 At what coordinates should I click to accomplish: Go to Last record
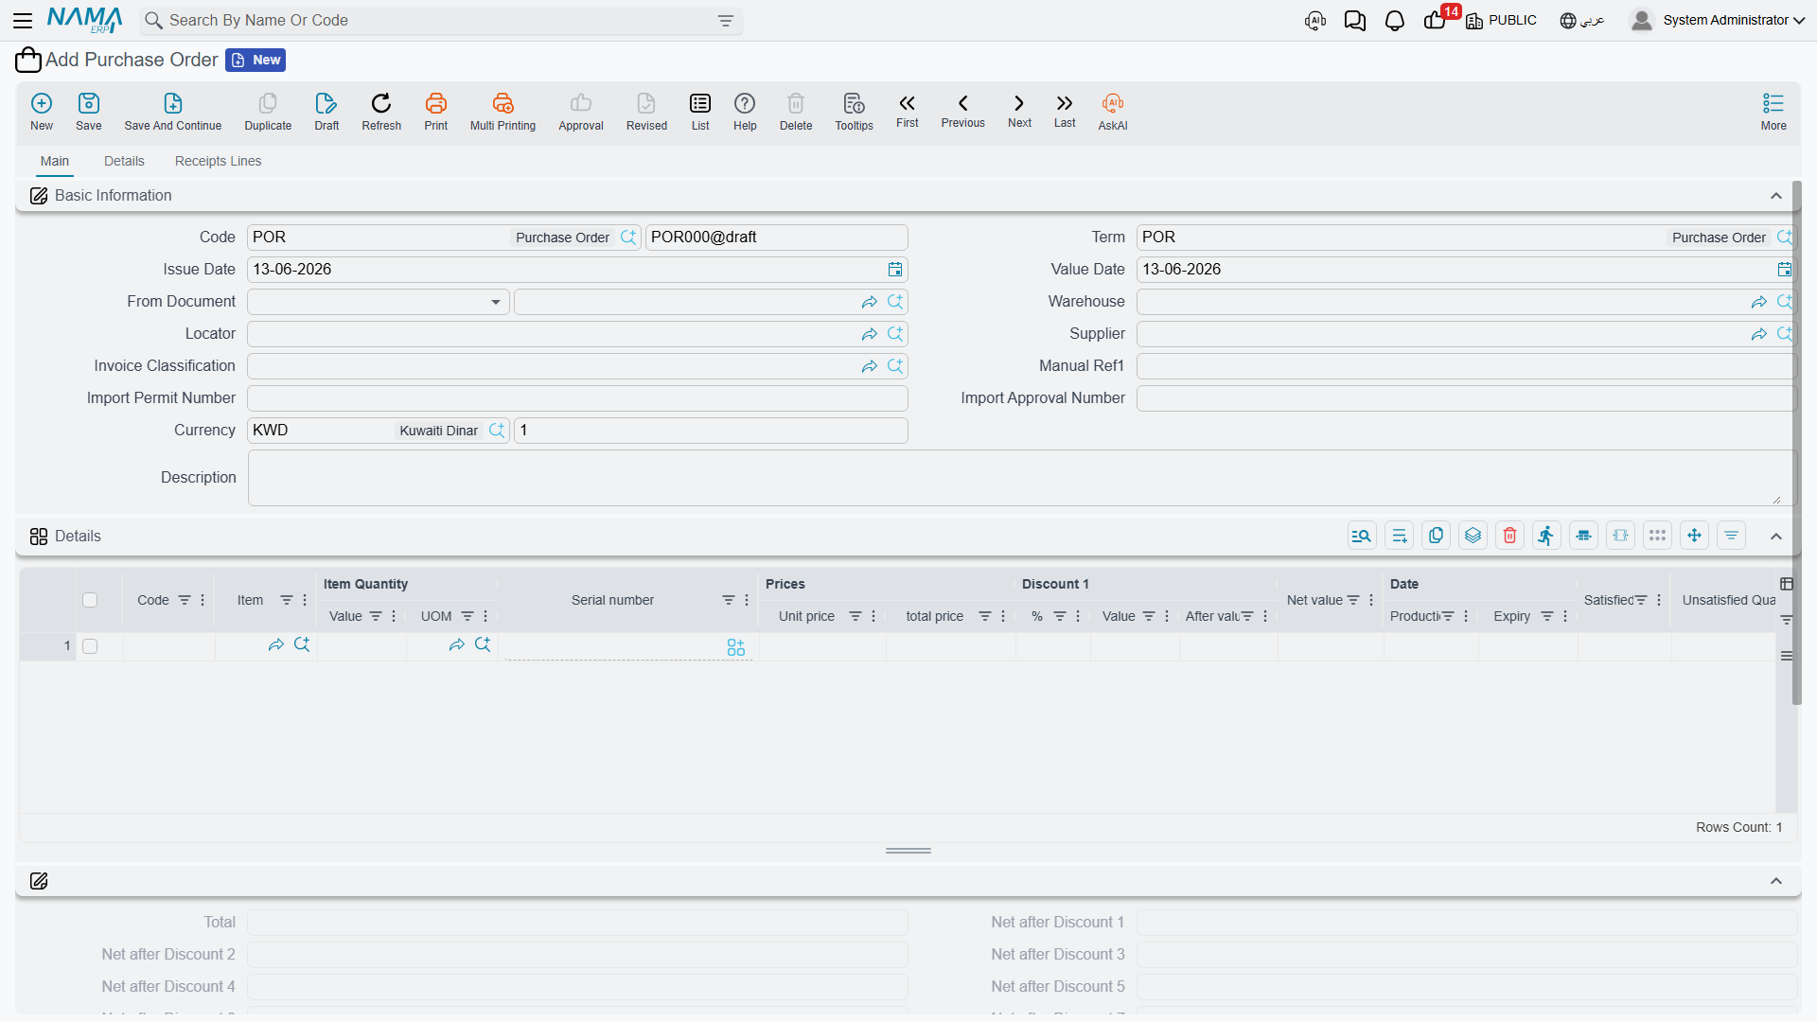pyautogui.click(x=1065, y=111)
